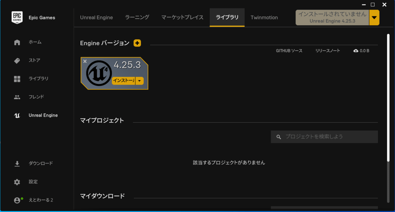
Task: Open the ダウンロード icon in the sidebar
Action: coord(16,163)
